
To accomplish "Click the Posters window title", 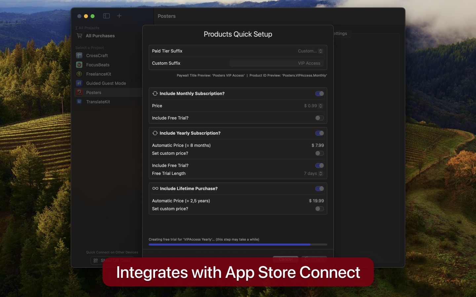I will pos(167,16).
